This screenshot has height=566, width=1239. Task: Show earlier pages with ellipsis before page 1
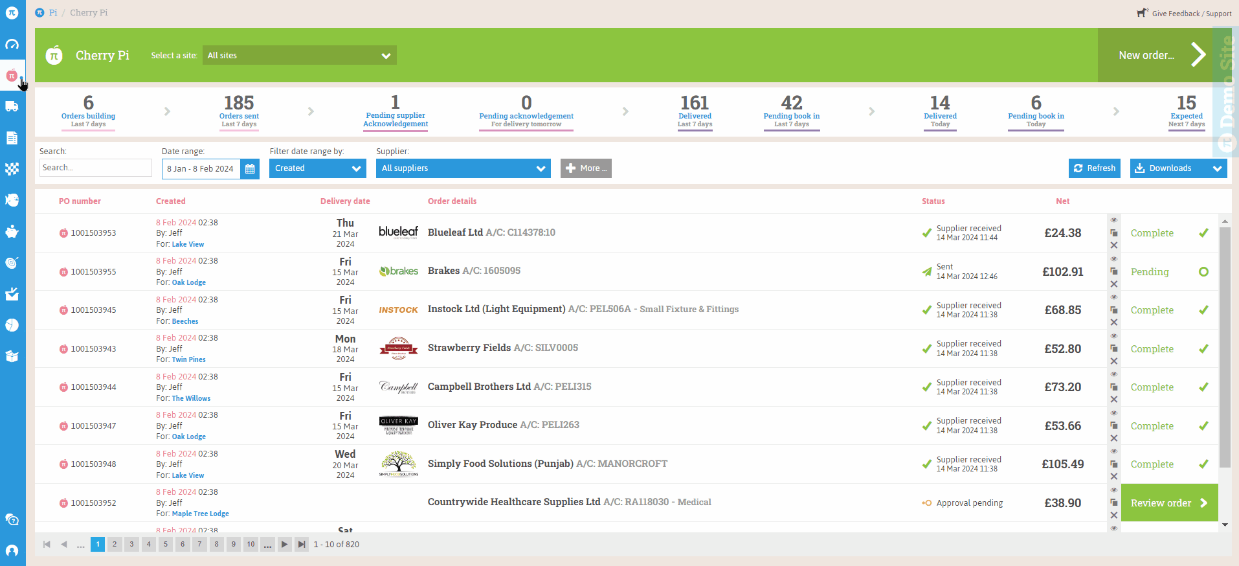pyautogui.click(x=80, y=544)
